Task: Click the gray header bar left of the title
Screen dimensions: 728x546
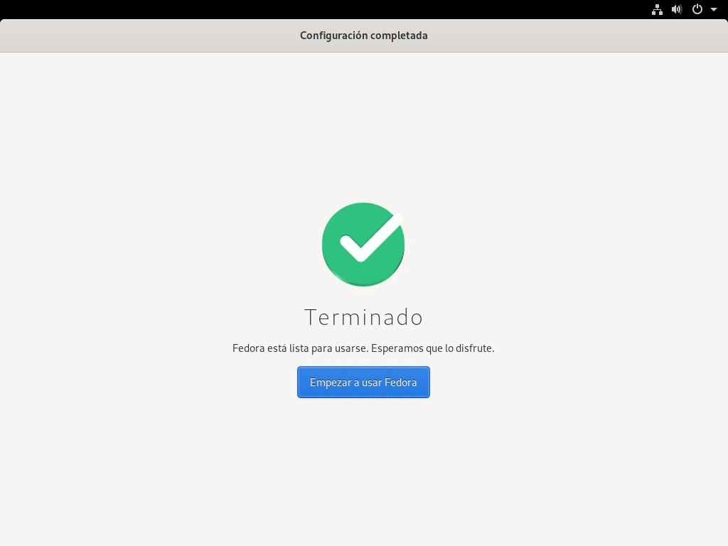Action: tap(149, 36)
